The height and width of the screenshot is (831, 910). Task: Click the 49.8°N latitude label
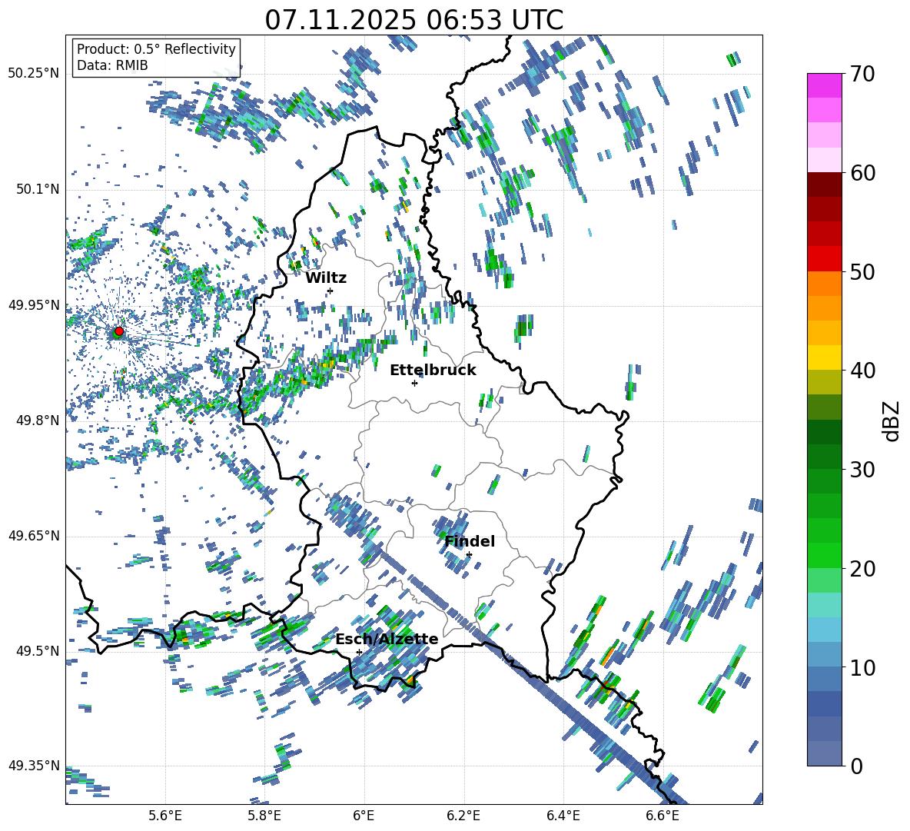pos(37,420)
